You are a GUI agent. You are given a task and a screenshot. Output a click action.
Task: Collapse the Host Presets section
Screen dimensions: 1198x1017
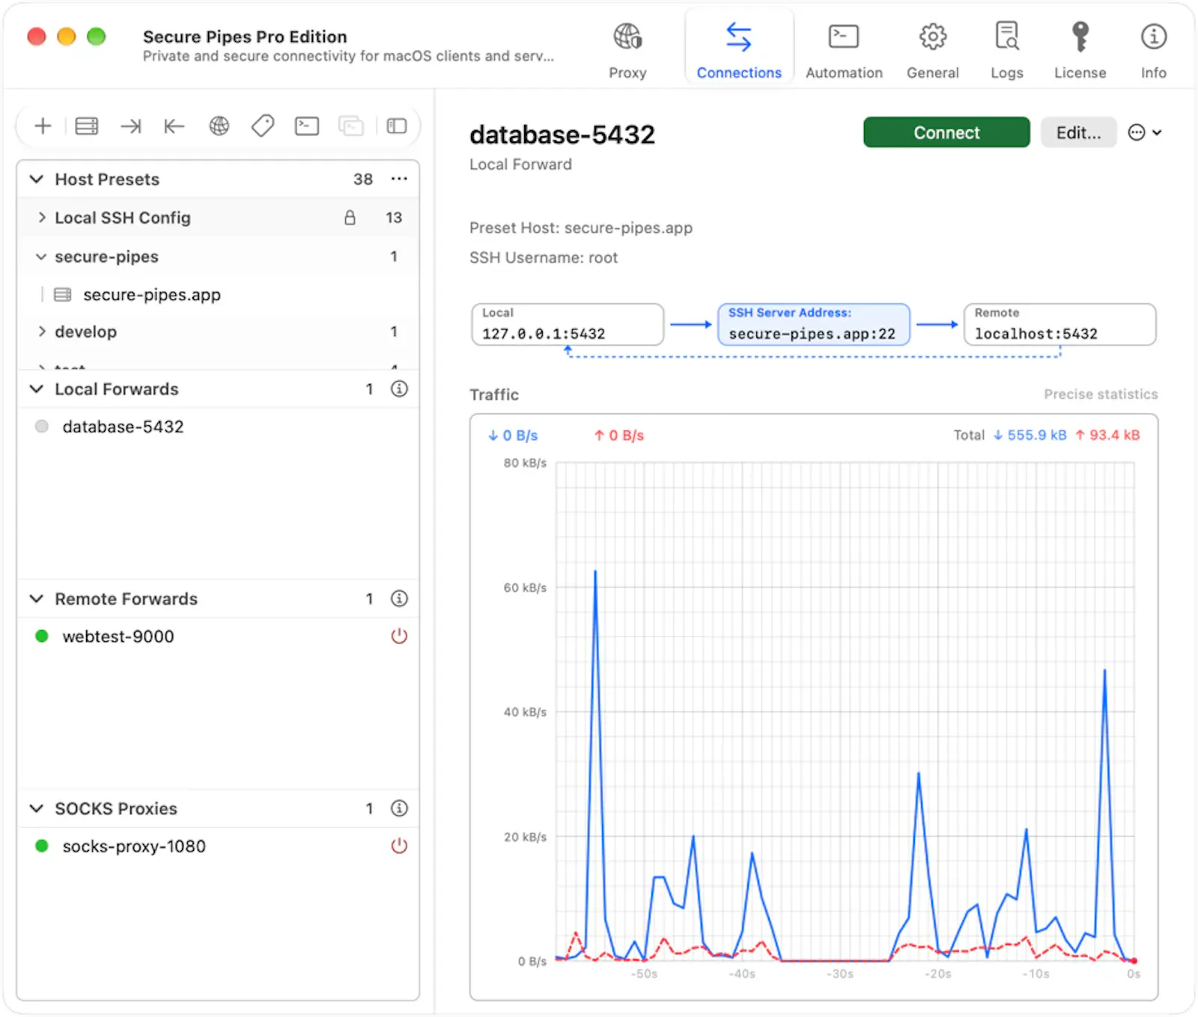tap(36, 179)
